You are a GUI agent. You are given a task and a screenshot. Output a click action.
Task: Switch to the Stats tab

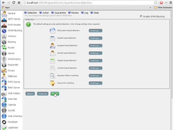pos(95,13)
